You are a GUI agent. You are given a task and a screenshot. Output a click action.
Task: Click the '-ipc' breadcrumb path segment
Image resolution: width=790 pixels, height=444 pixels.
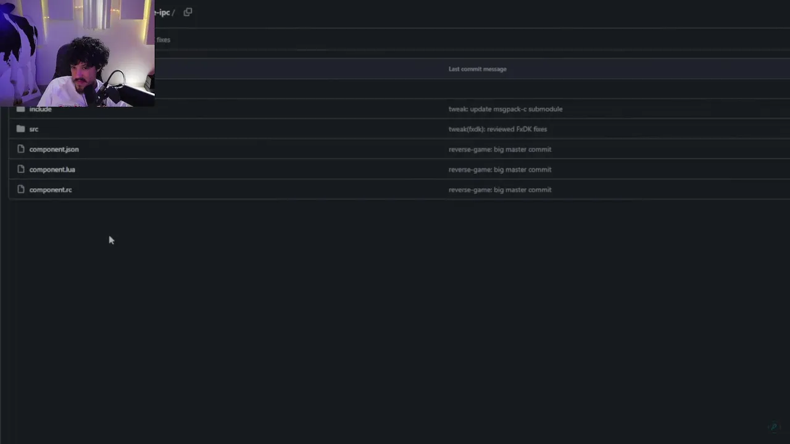163,12
